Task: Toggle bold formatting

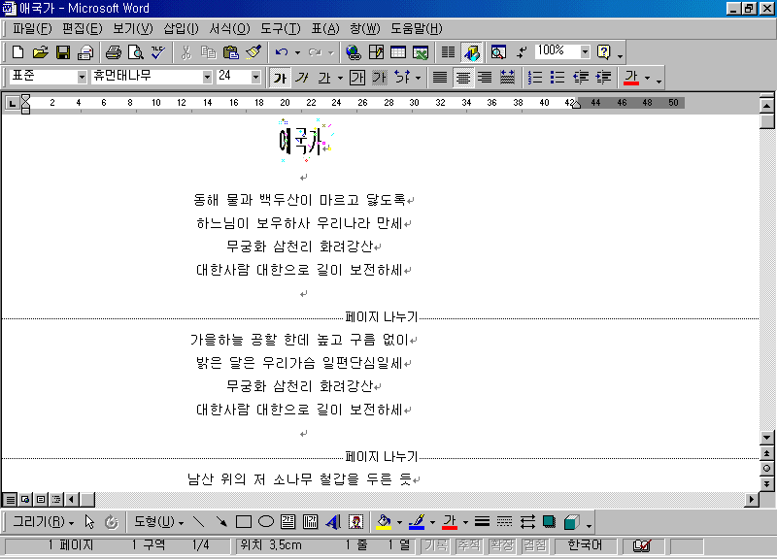Action: (x=280, y=78)
